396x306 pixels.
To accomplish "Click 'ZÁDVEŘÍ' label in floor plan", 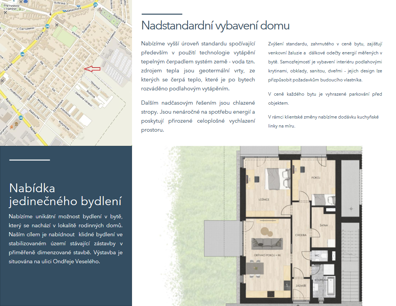I will coord(301,286).
